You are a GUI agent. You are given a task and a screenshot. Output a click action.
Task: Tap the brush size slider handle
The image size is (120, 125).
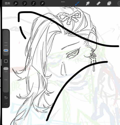[x=6, y=50]
